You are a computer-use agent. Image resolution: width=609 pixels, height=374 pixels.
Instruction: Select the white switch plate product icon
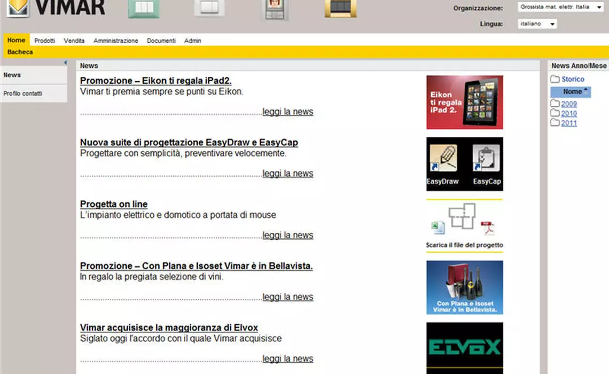coord(209,8)
